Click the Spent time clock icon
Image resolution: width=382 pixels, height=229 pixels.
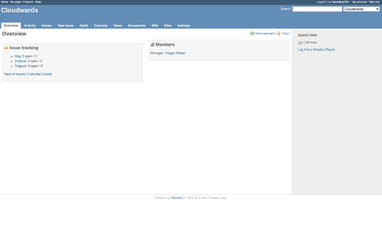tap(300, 43)
